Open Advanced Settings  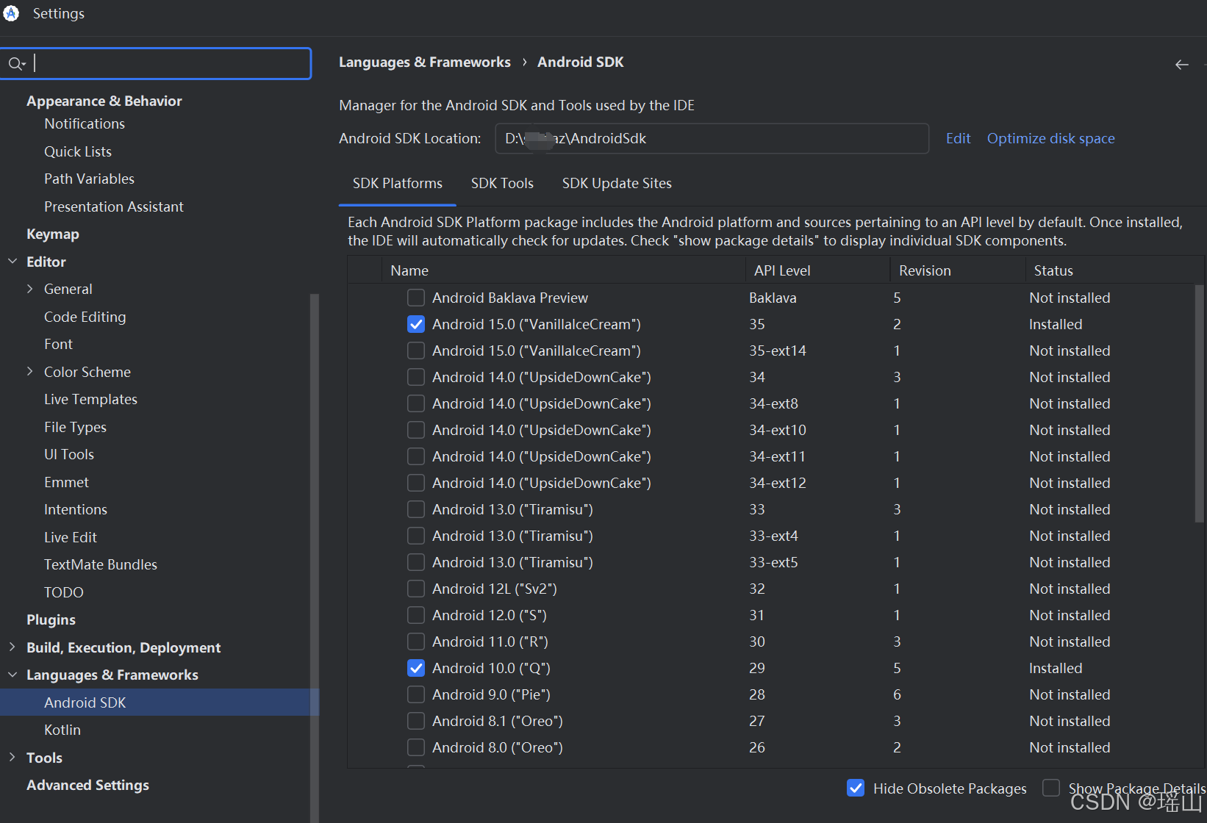click(x=87, y=785)
